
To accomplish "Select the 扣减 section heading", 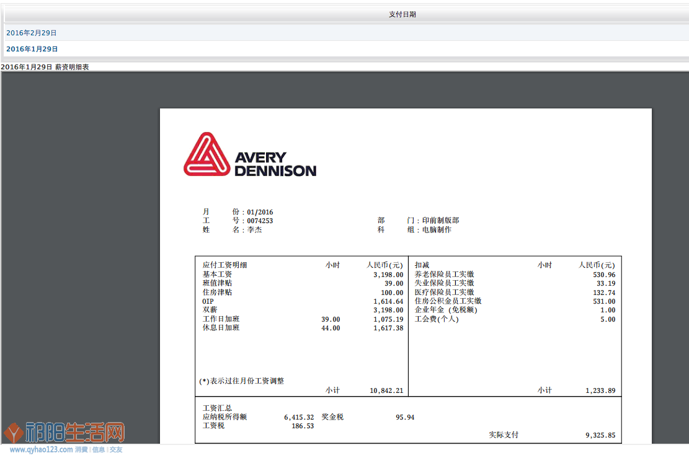I will coord(422,265).
